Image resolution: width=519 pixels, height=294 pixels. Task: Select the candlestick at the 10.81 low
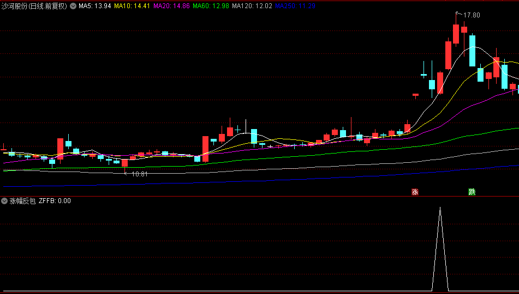click(125, 164)
